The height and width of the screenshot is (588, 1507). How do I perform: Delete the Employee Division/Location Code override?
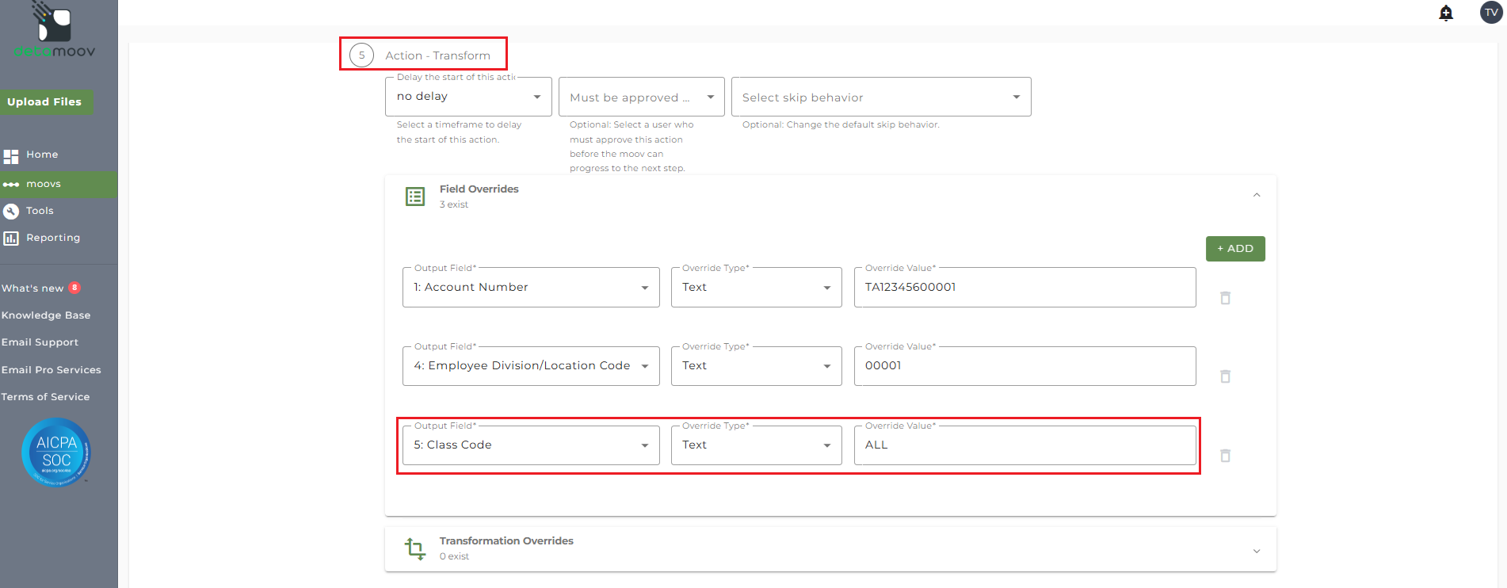[x=1225, y=376]
